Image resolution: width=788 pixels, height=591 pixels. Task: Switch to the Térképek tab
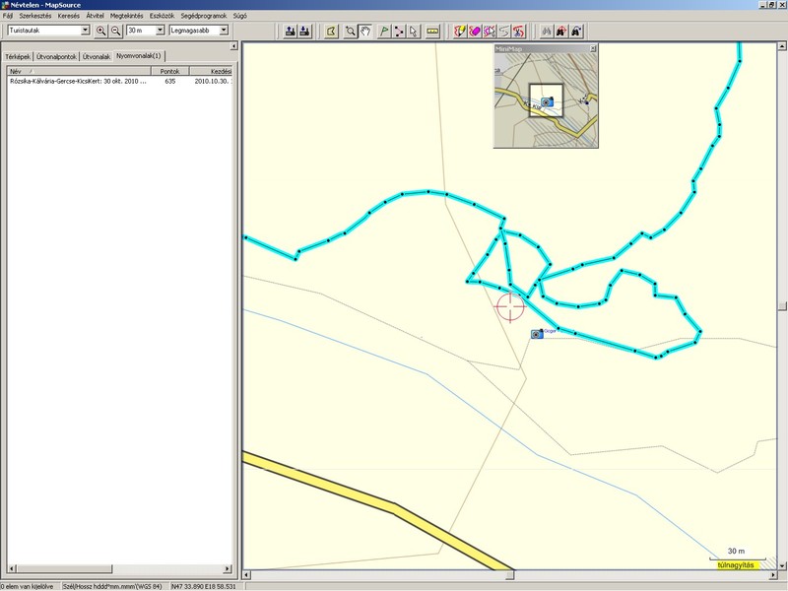pos(18,57)
